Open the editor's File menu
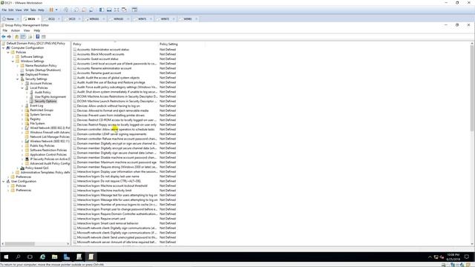This screenshot has width=475, height=267. [x=5, y=30]
